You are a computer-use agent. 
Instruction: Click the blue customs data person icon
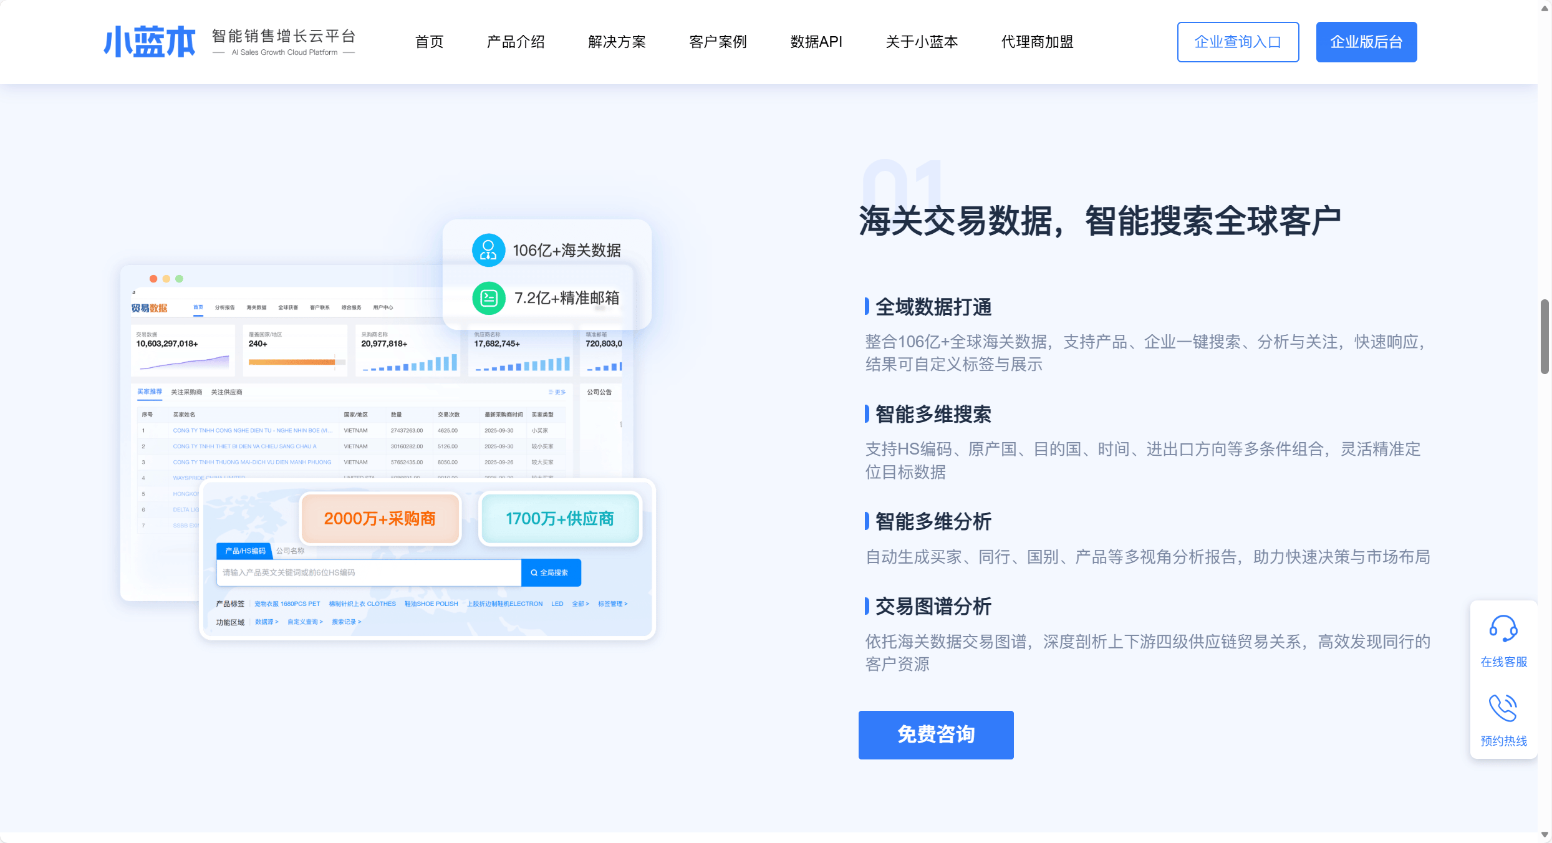pyautogui.click(x=488, y=250)
